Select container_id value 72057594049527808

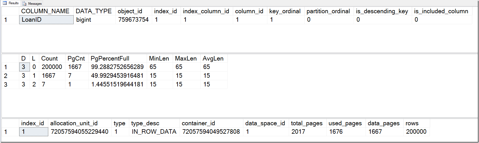[211, 132]
